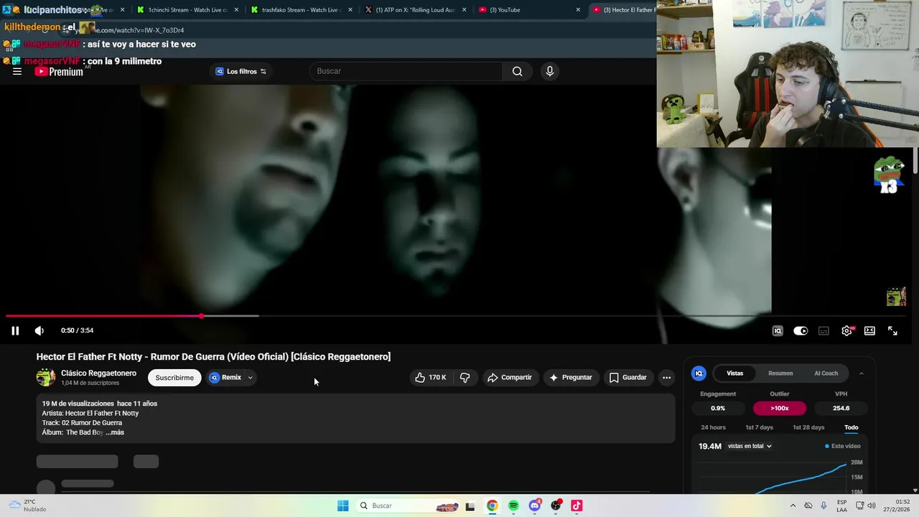The image size is (919, 517).
Task: Collapse the vidIQ panel chevron
Action: [861, 373]
